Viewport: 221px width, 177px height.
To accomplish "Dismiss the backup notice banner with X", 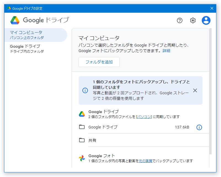I will [x=195, y=90].
